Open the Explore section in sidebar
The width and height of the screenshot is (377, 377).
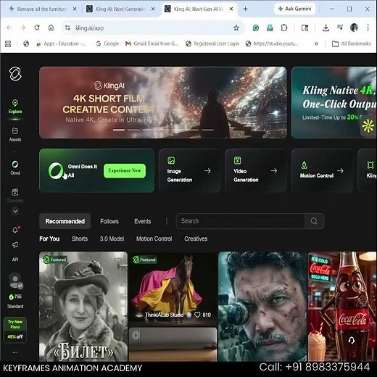15,107
